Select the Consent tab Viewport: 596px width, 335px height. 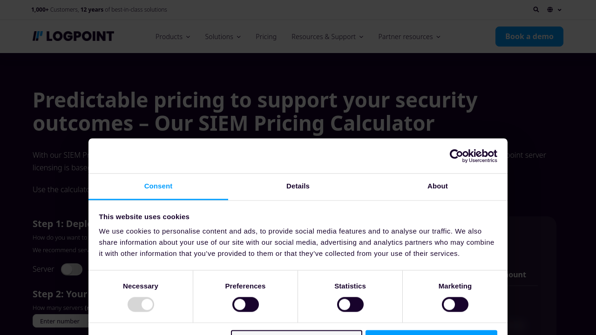pyautogui.click(x=158, y=186)
